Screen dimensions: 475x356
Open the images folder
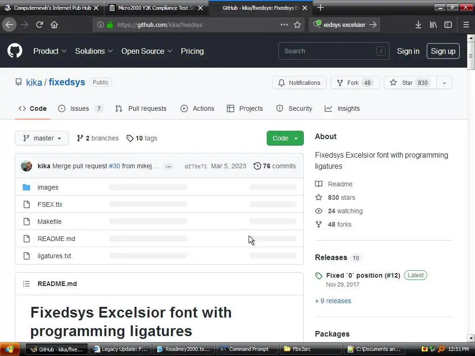click(x=48, y=187)
